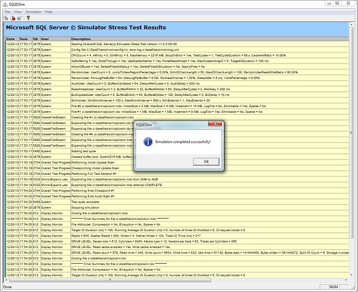Select the 'CPUCount = 4' settings row
The width and height of the screenshot is (358, 292).
coord(177,55)
